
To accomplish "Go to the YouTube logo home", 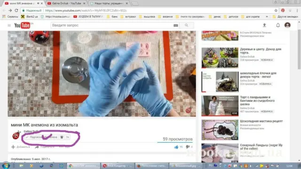I will pos(22,25).
